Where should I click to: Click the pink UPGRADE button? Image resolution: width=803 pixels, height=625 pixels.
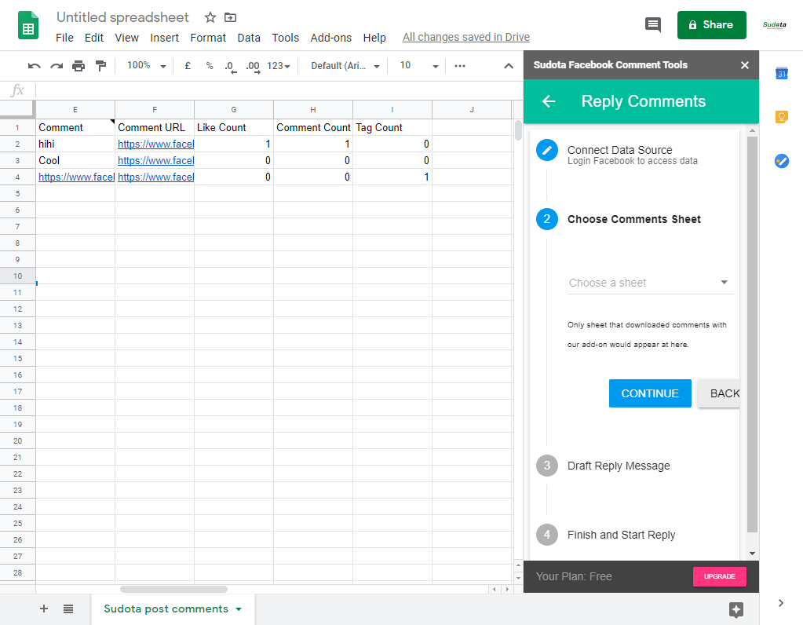[x=720, y=576]
